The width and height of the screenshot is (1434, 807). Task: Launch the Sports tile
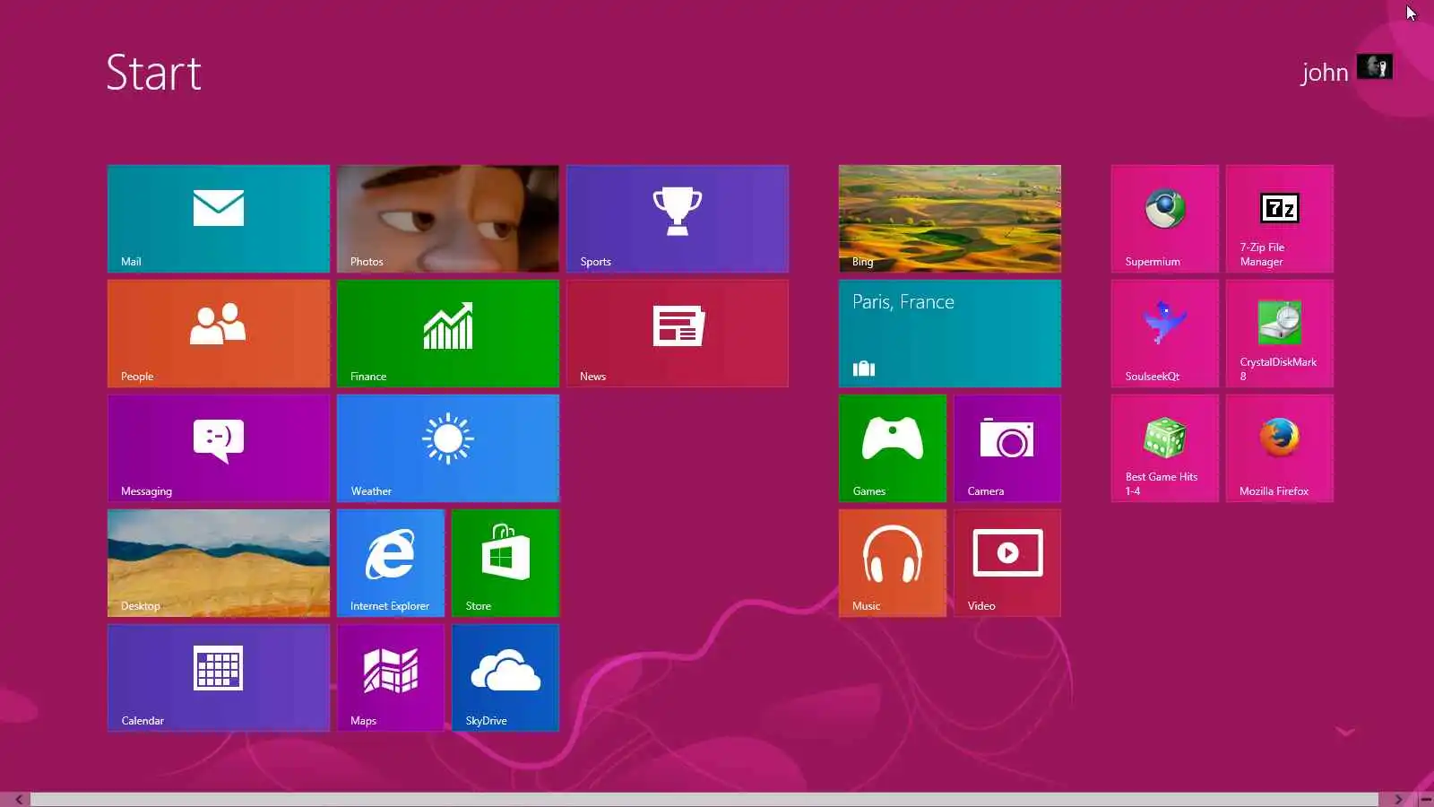pos(678,219)
